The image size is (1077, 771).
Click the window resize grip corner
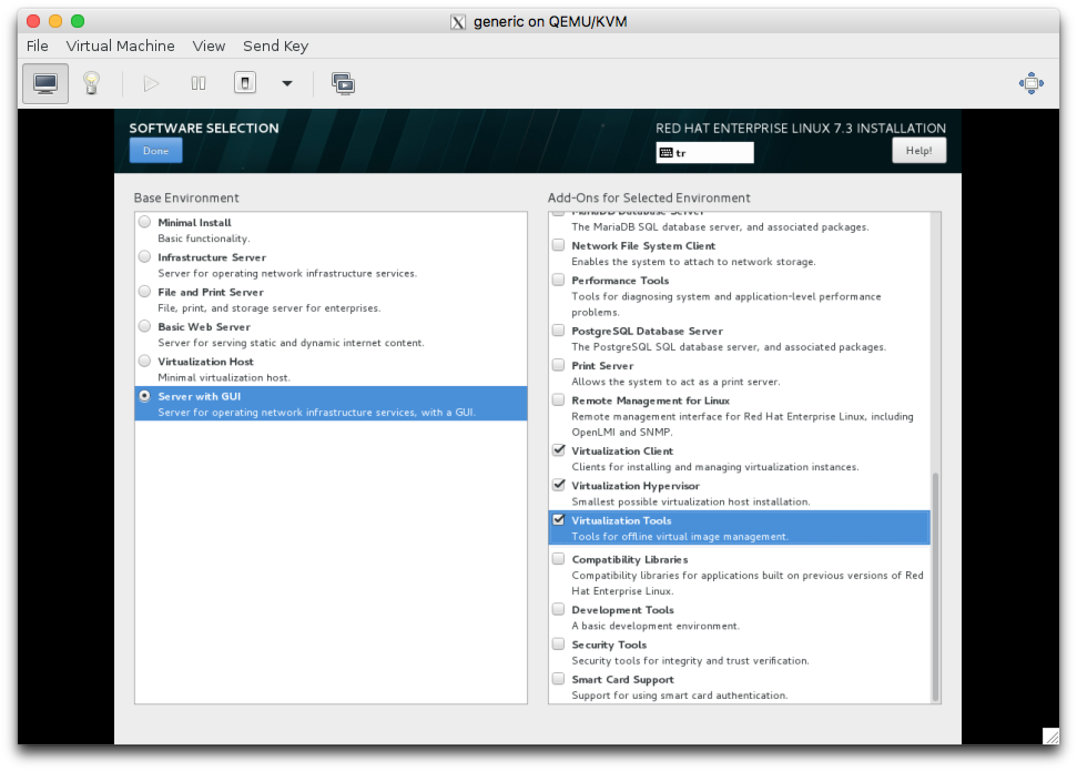click(x=1050, y=736)
